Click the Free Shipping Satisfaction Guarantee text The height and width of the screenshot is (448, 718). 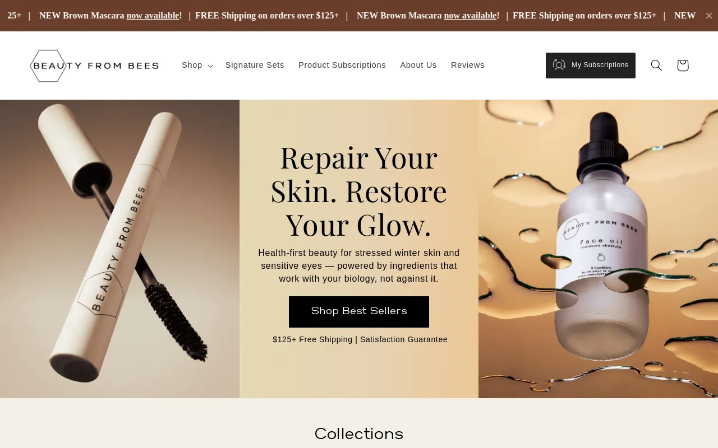click(x=360, y=339)
